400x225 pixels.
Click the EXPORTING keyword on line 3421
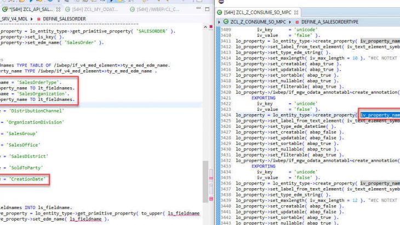coord(263,98)
